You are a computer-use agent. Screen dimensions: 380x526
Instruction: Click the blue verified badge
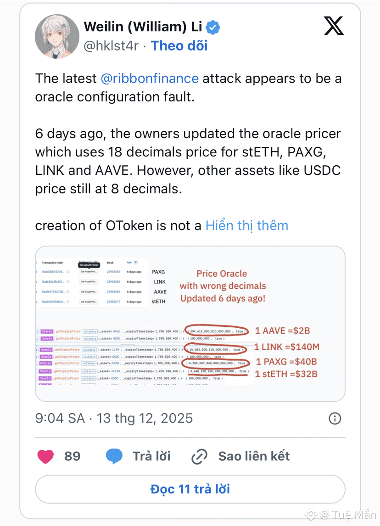(212, 27)
